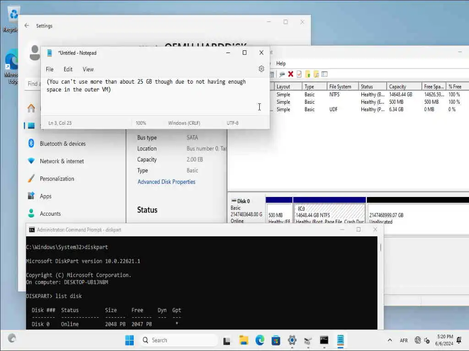
Task: Switch to Settings via taskbar gear icon
Action: (x=292, y=340)
